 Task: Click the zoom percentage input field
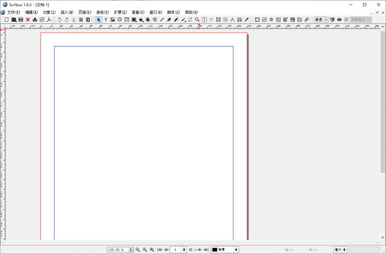click(118, 250)
